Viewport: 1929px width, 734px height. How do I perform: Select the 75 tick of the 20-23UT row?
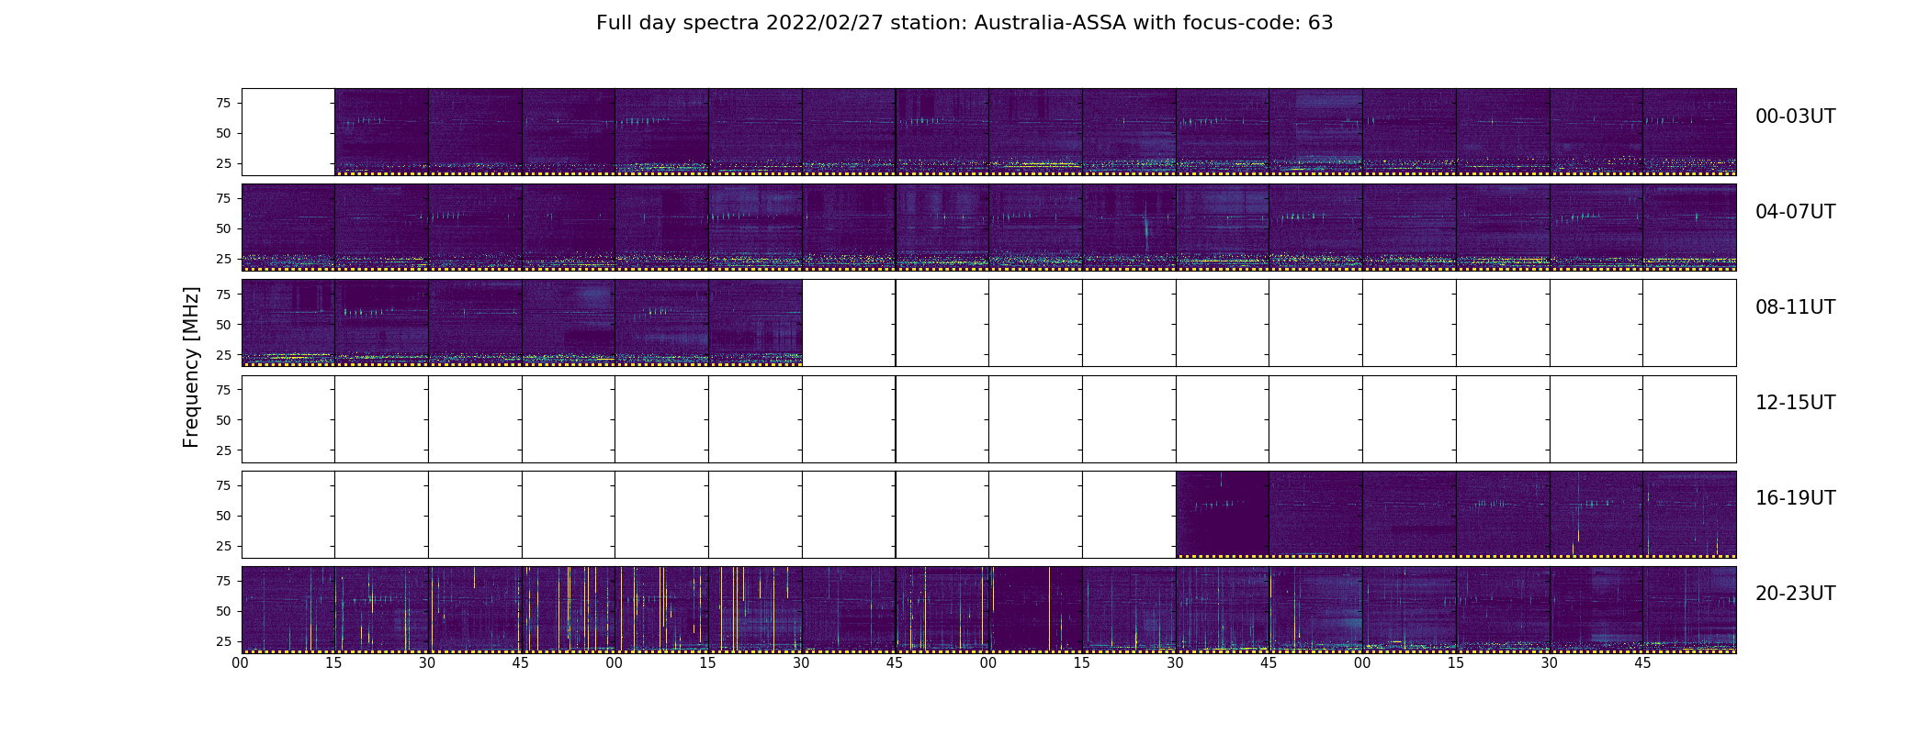223,581
